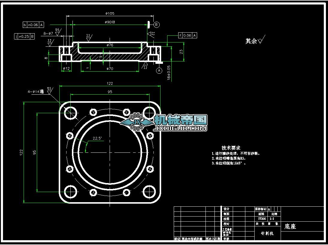Viewport: 328px width, 245px height.
Task: Select the ø105 diameter dimension
Action: click(110, 13)
